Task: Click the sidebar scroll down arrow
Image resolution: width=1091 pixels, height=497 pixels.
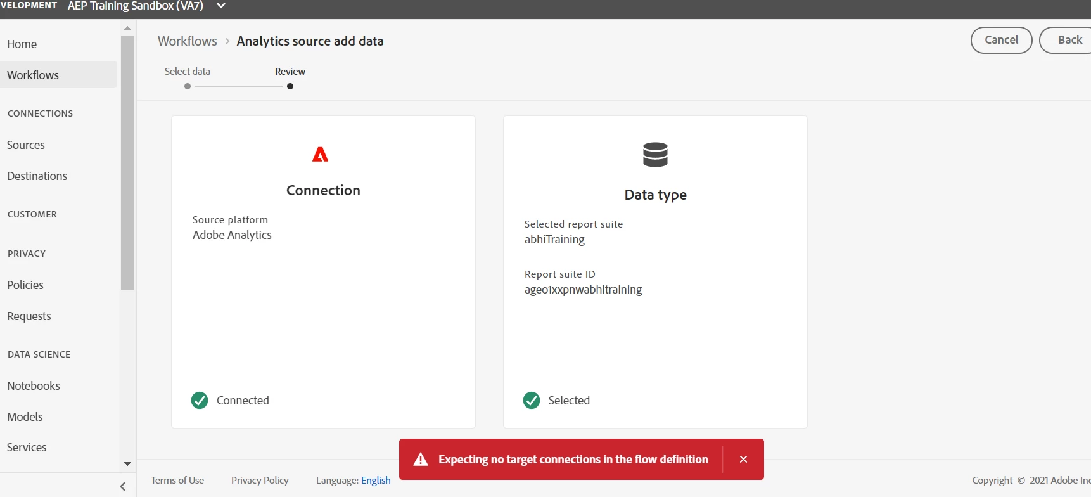Action: 127,464
